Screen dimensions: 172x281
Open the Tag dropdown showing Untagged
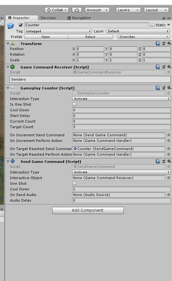click(x=58, y=31)
